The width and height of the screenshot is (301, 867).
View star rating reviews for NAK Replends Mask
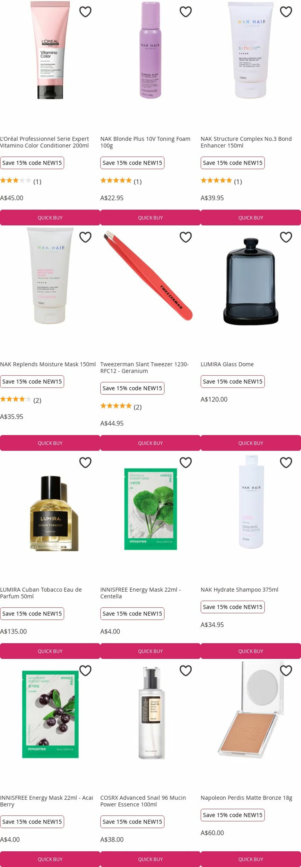click(21, 400)
